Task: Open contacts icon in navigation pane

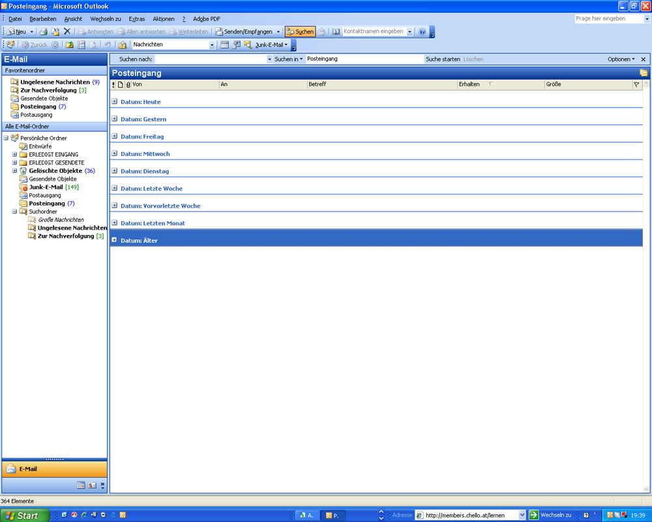Action: 92,485
